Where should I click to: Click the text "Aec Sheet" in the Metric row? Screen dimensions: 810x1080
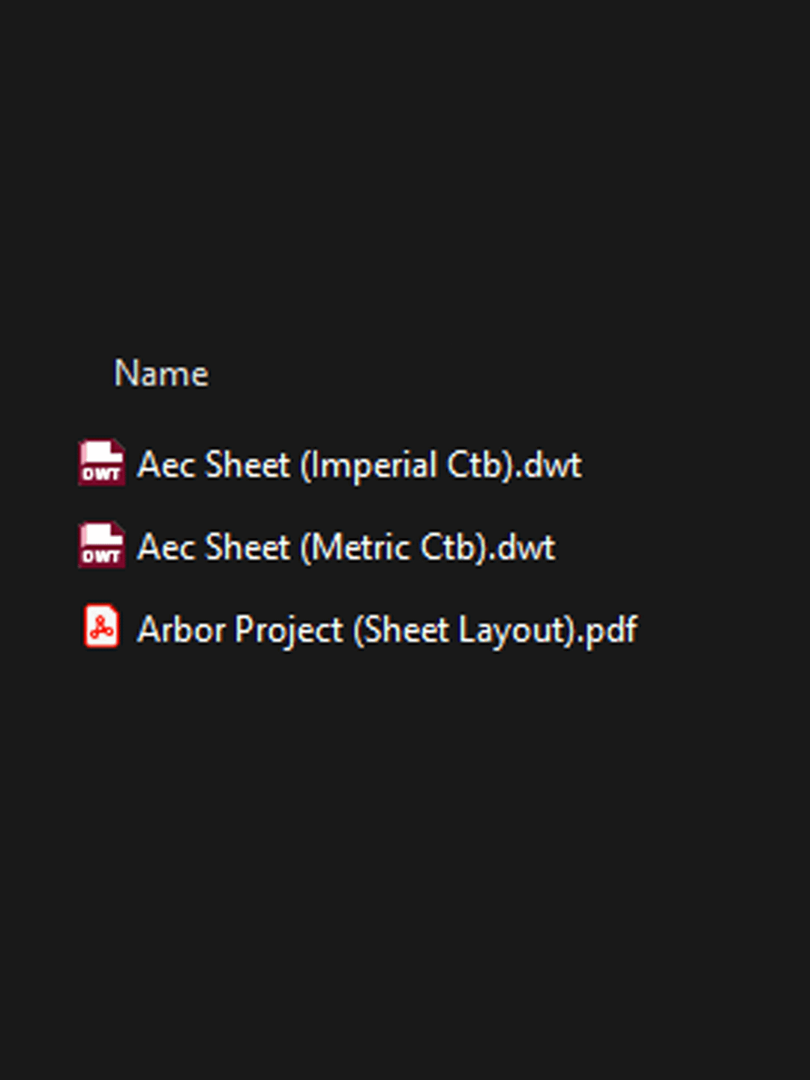coord(214,547)
